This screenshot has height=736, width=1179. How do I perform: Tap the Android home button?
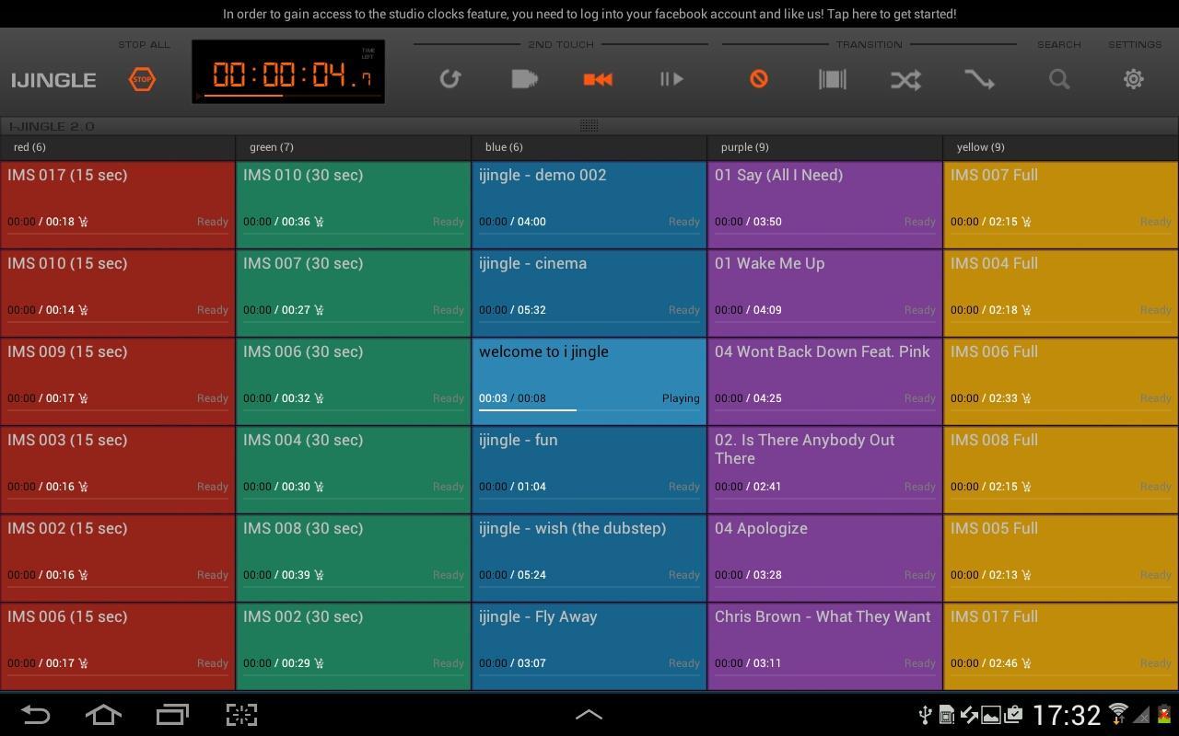click(x=103, y=715)
